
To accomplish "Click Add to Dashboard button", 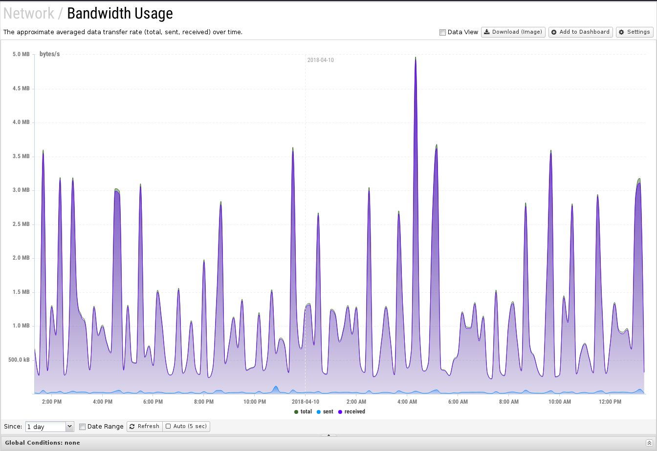I will coord(581,32).
